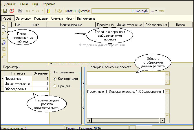The width and height of the screenshot is (194, 130).
Task: Select the Процент radio button
Action: (x=55, y=86)
